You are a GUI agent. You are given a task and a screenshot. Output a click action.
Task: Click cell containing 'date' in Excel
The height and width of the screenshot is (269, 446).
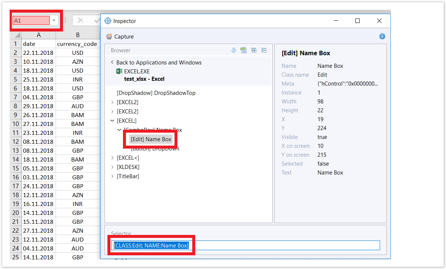point(39,44)
